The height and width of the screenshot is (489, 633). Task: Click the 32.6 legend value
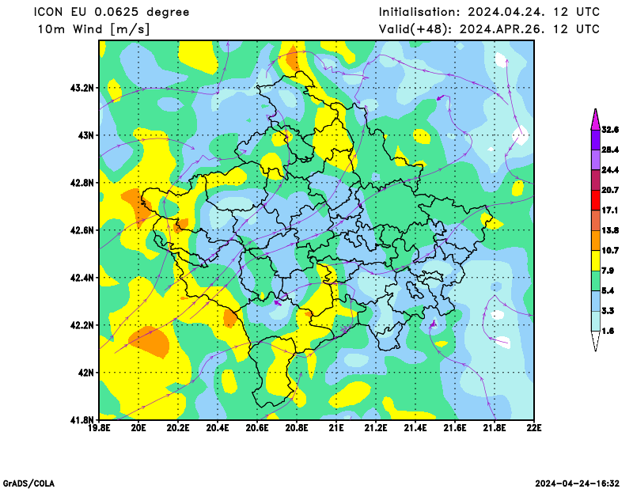pos(610,130)
